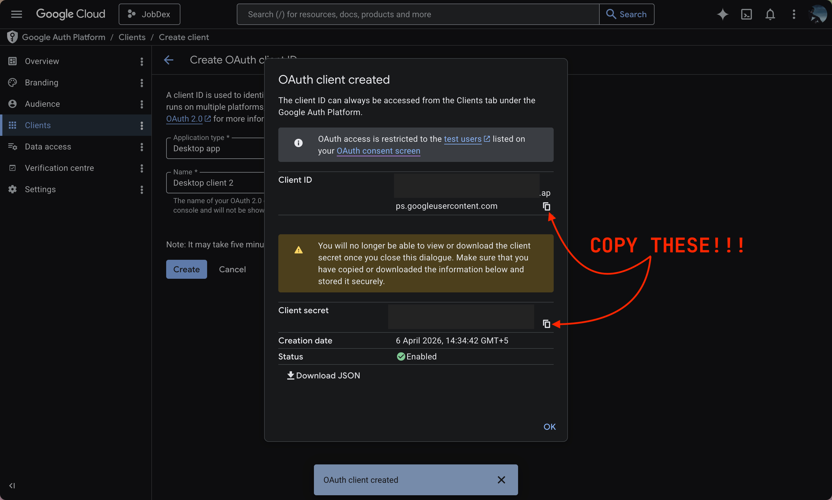This screenshot has width=832, height=500.
Task: Open Verification centre in the sidebar
Action: coord(59,168)
